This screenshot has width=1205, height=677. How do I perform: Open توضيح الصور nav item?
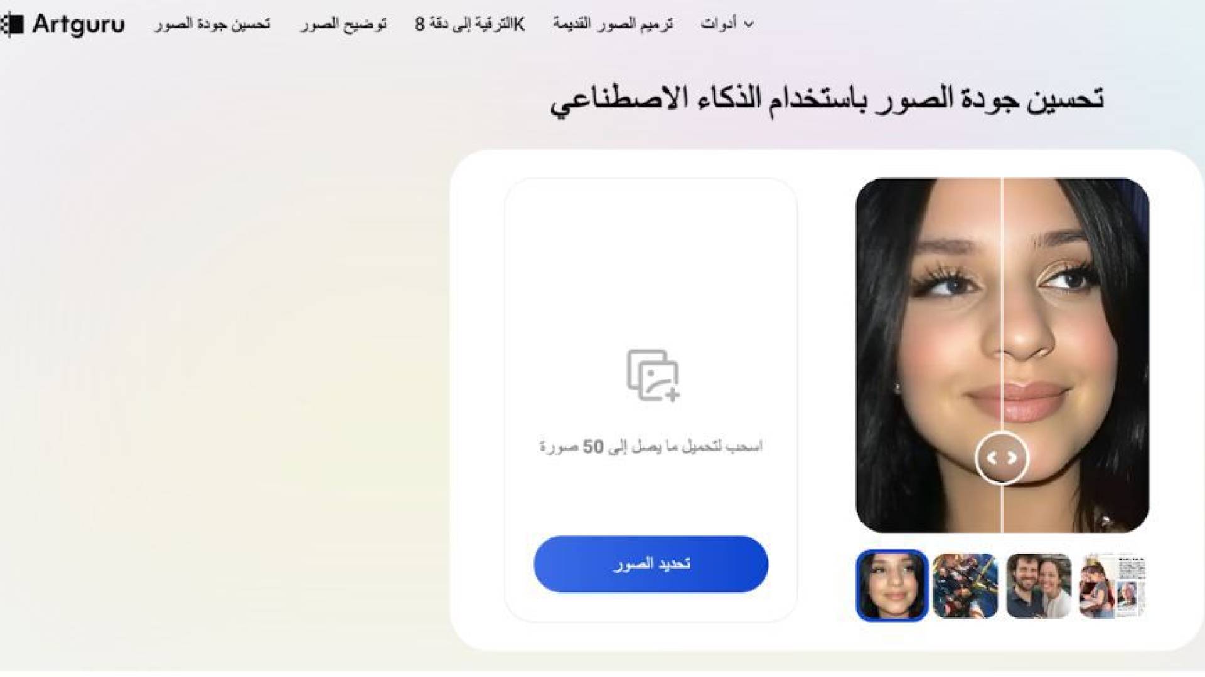pyautogui.click(x=343, y=24)
